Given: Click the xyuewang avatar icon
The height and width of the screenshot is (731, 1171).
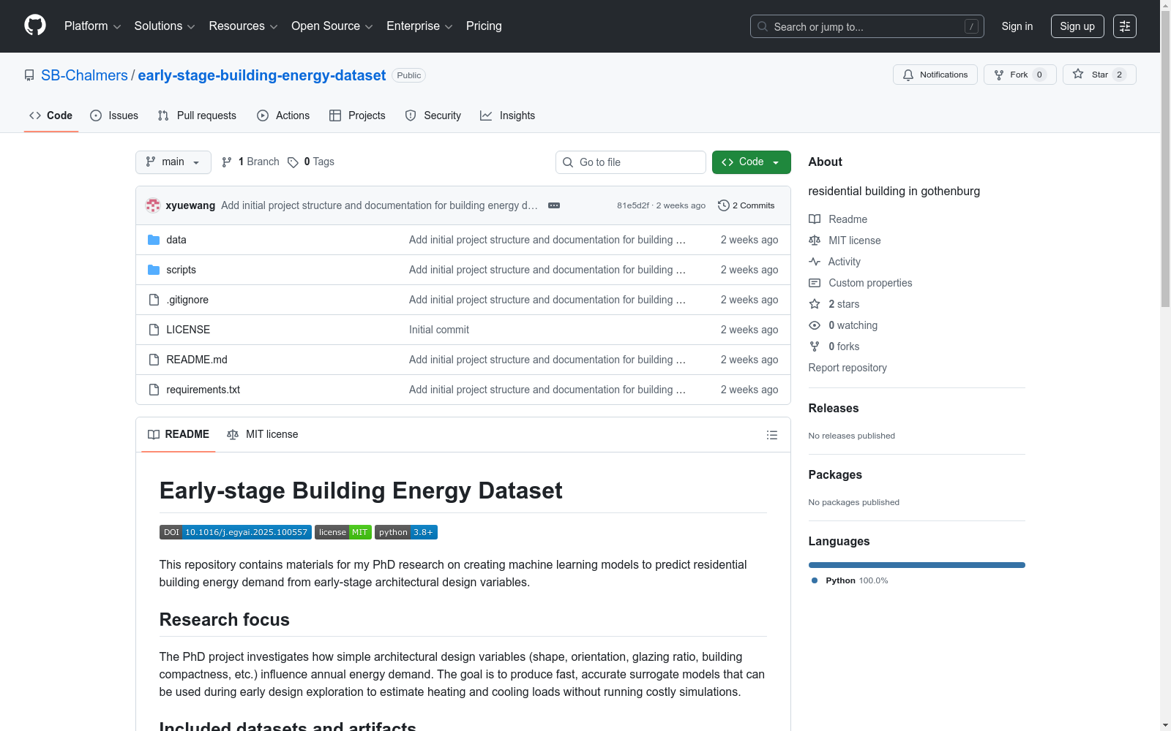Looking at the screenshot, I should point(153,205).
